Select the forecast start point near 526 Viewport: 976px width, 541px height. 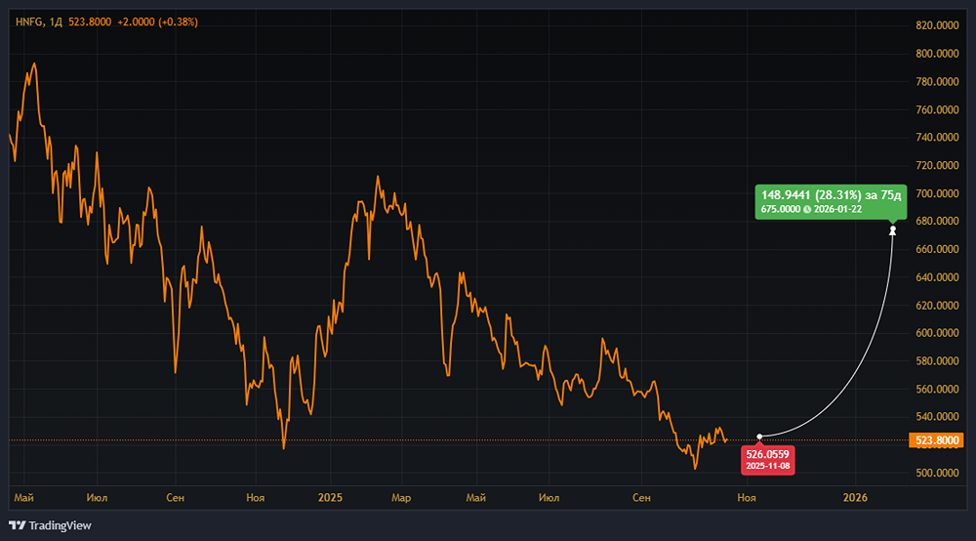[x=759, y=437]
